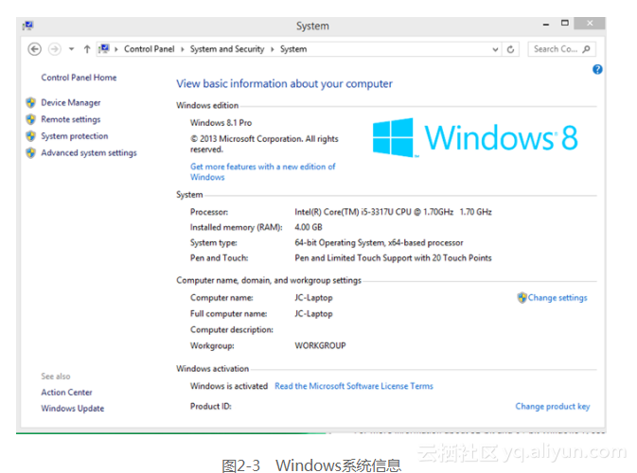Click the search magnifier icon

tap(586, 49)
